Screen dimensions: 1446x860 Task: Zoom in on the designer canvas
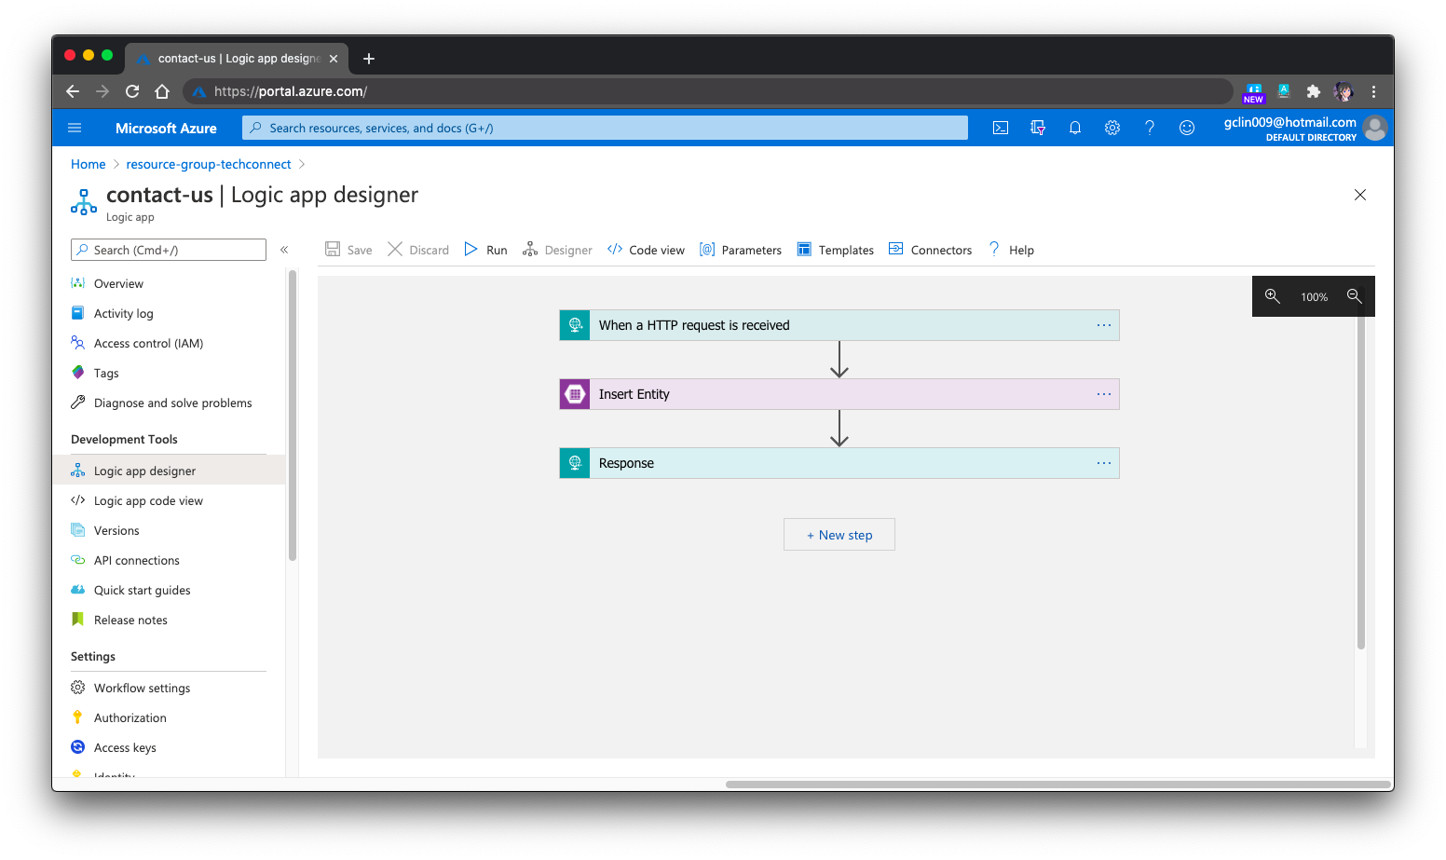pos(1273,295)
